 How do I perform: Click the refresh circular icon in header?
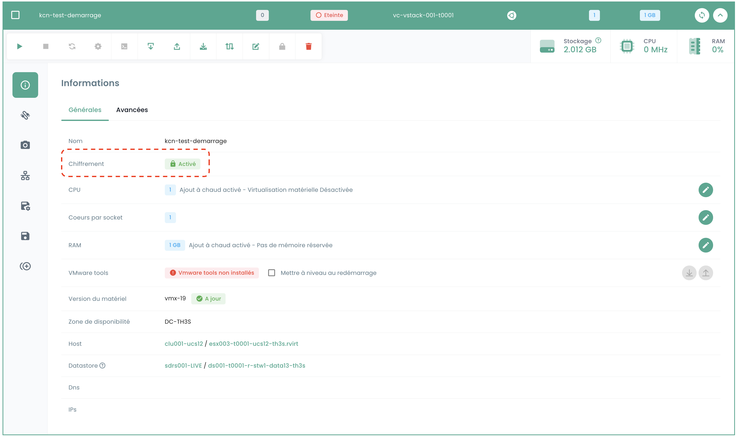coord(701,15)
